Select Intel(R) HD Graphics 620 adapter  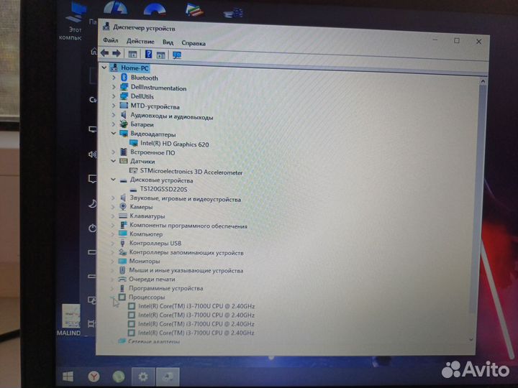[174, 144]
